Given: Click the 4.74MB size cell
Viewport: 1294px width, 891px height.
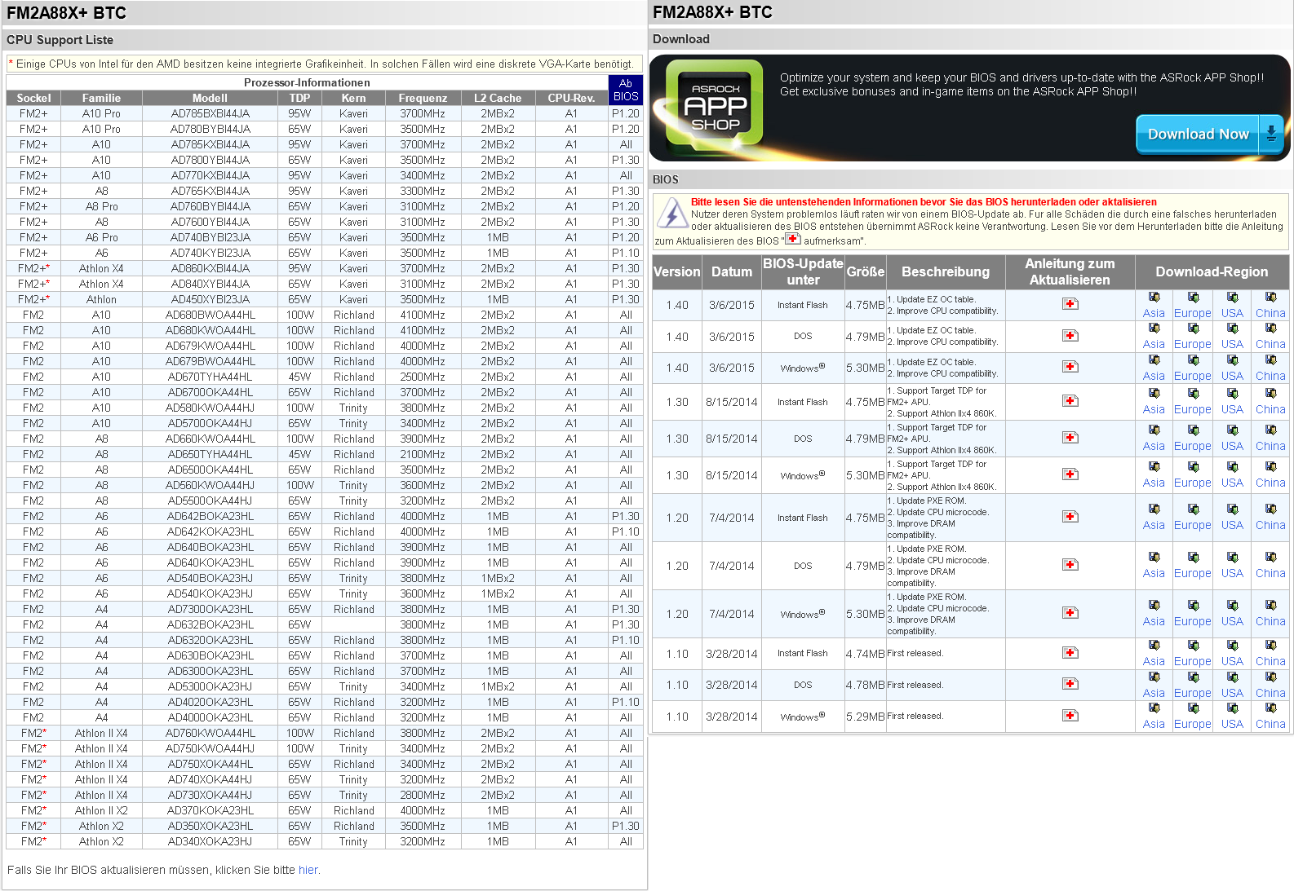Looking at the screenshot, I should coord(865,654).
